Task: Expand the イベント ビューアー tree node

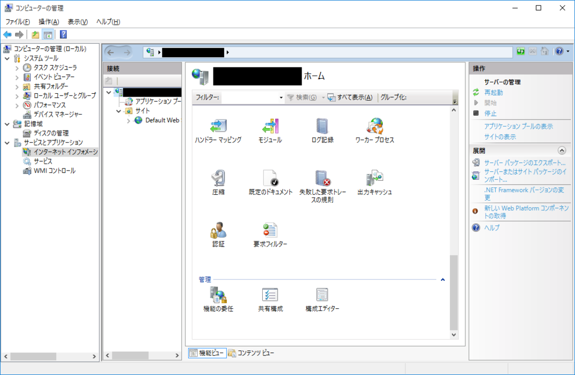Action: [x=17, y=77]
